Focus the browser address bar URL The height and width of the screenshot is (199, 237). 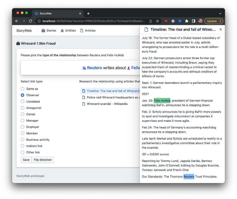94,21
